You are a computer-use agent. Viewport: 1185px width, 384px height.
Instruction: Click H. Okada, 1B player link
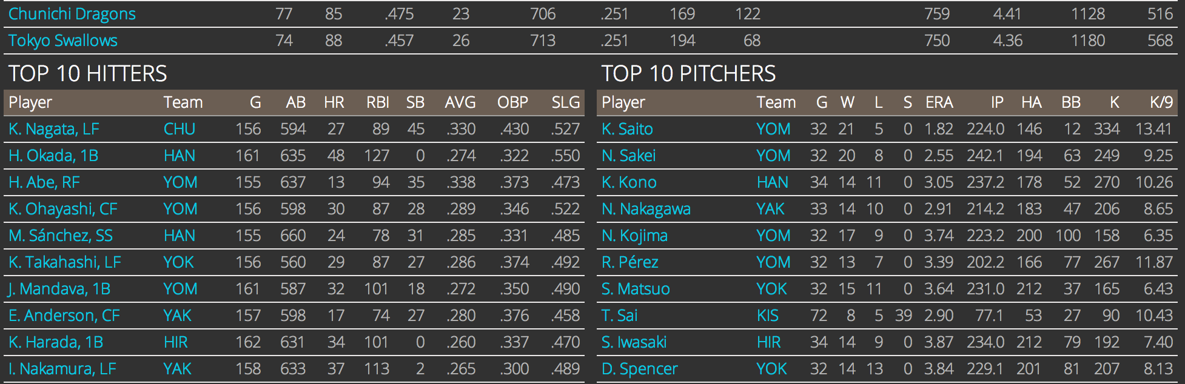tap(53, 156)
